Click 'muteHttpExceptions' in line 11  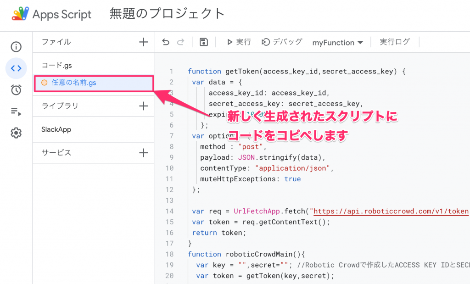pos(238,179)
